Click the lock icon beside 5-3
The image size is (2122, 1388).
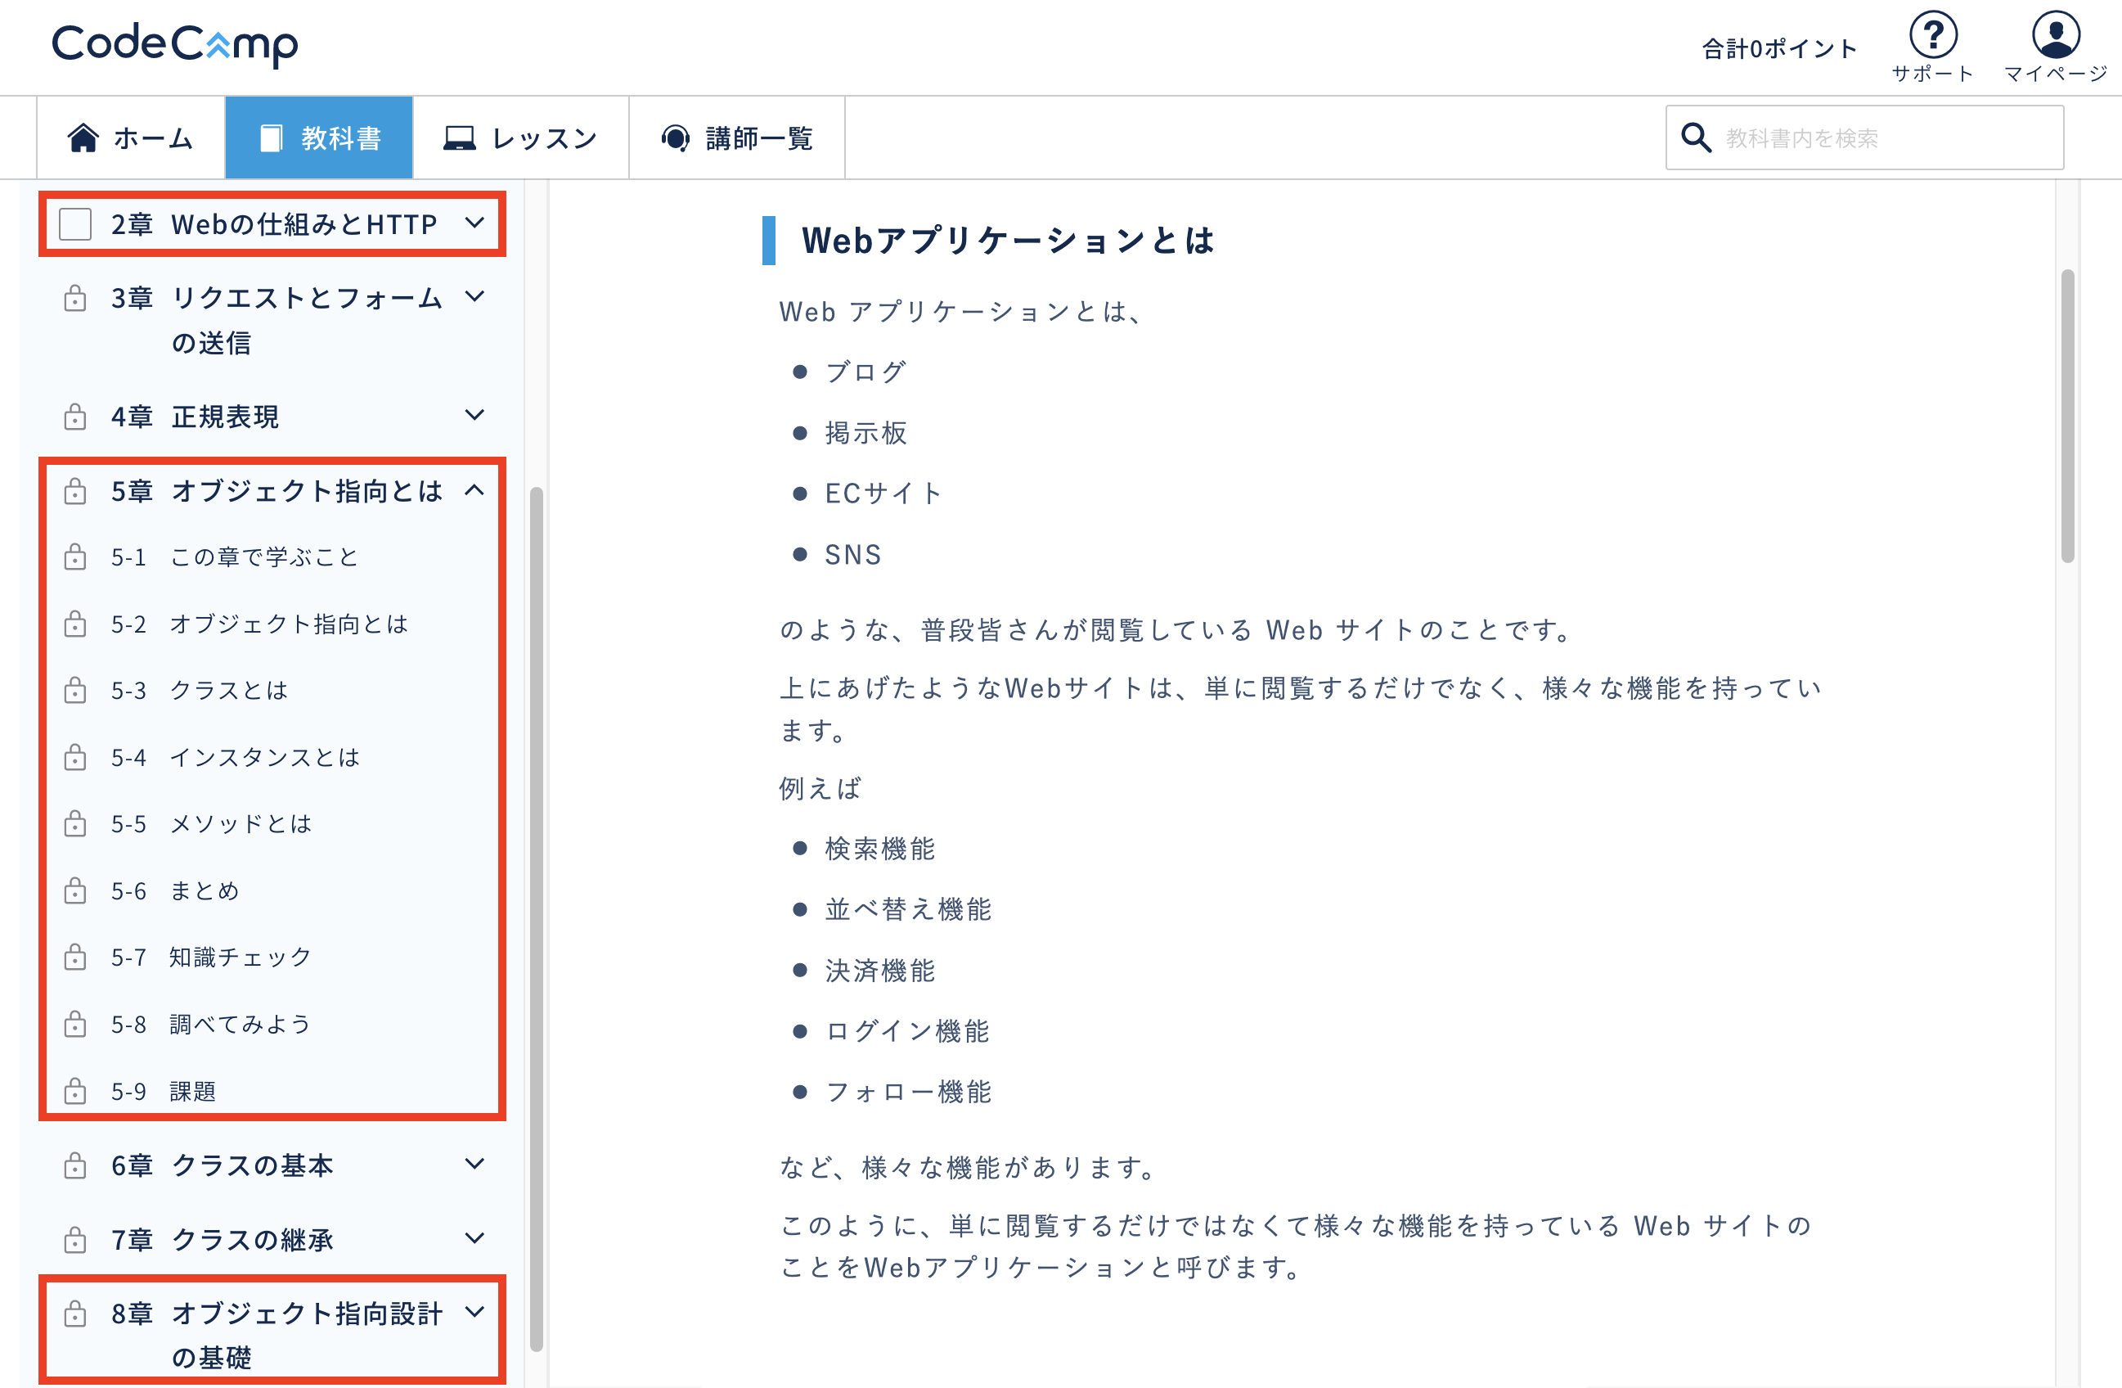click(x=76, y=691)
